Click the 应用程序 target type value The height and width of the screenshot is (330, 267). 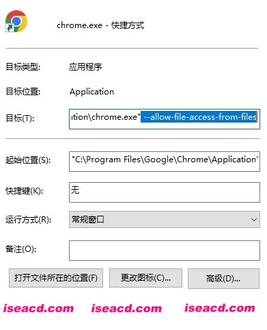click(x=85, y=67)
